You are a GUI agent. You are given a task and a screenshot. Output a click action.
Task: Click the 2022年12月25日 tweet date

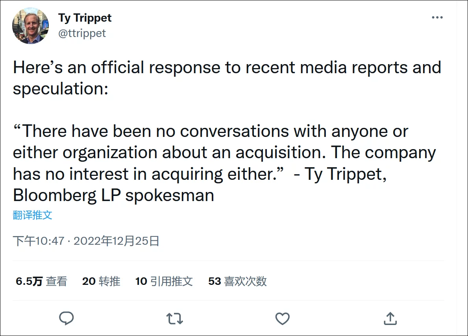click(x=116, y=241)
